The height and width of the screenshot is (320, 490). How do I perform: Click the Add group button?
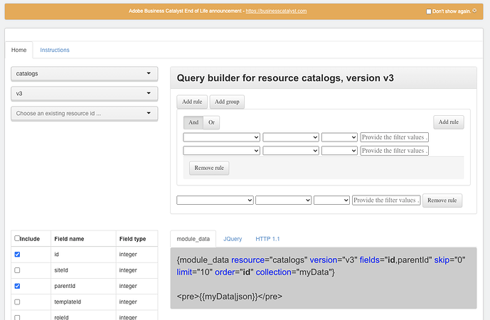227,102
